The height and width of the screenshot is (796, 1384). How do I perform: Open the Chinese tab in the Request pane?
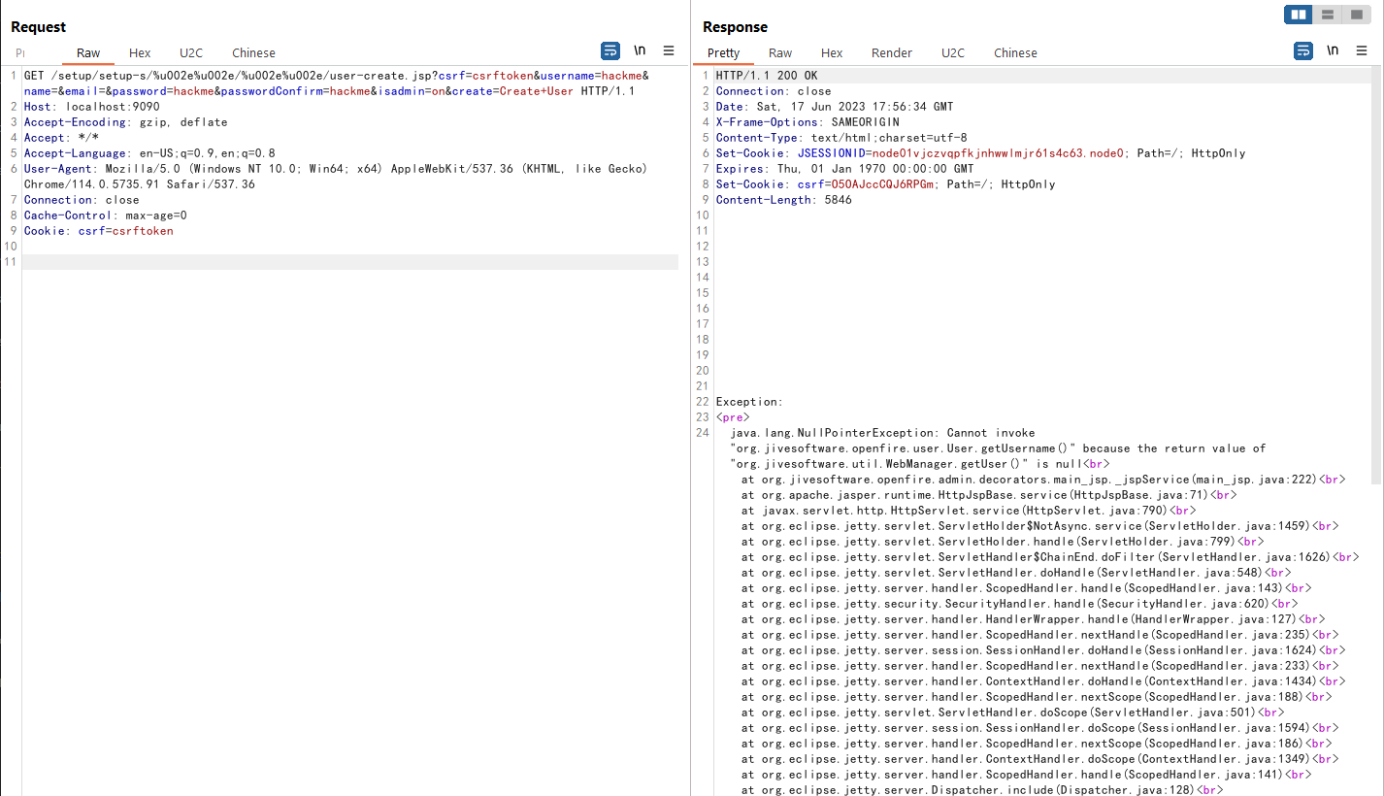(253, 53)
